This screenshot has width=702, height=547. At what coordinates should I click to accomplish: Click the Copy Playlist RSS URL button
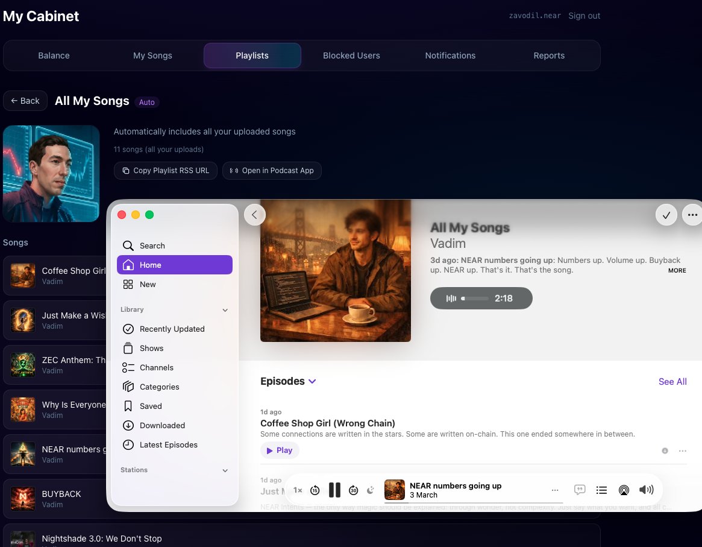coord(166,171)
